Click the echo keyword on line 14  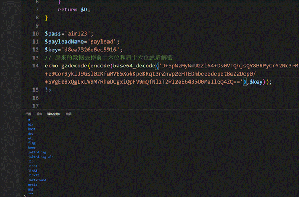tap(51, 66)
